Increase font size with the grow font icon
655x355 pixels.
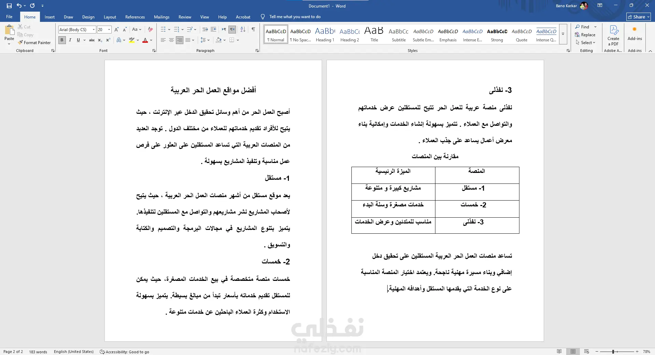click(x=116, y=30)
